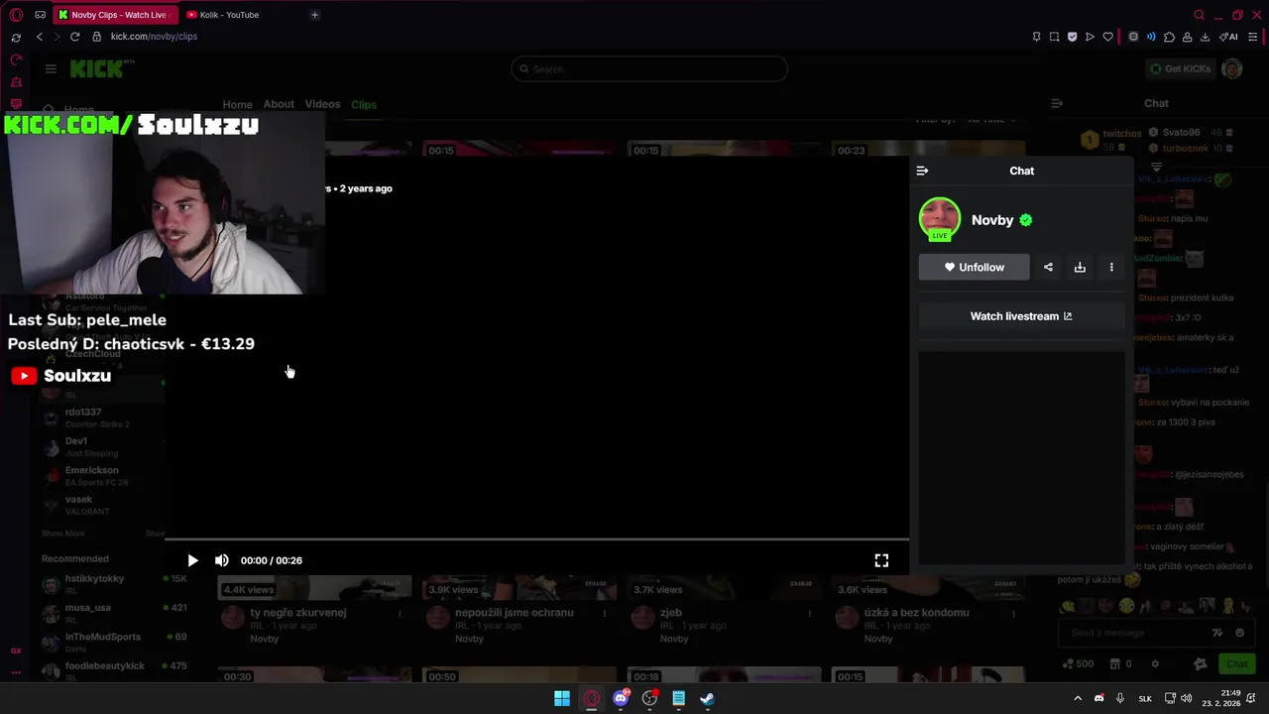Open AI assistant button in toolbar

click(x=1228, y=37)
